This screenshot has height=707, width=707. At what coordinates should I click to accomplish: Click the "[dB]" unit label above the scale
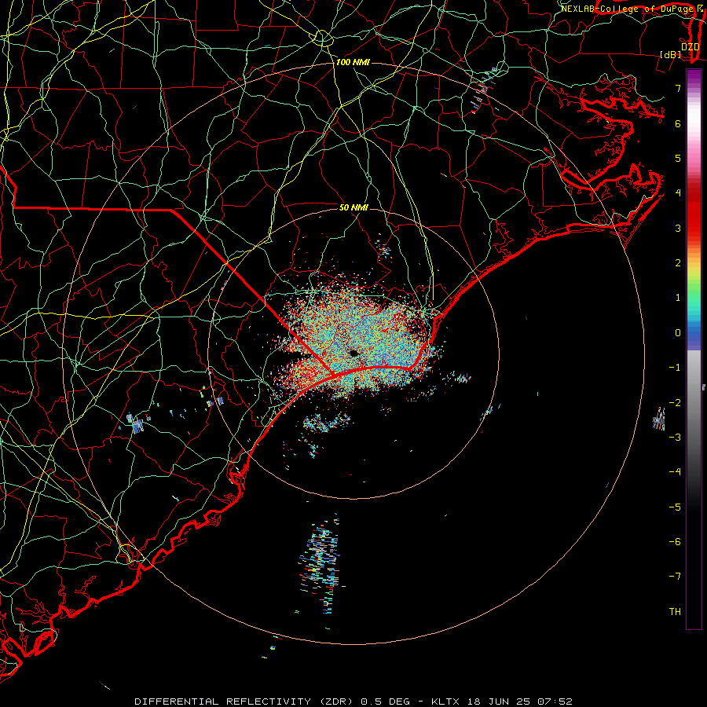point(671,54)
